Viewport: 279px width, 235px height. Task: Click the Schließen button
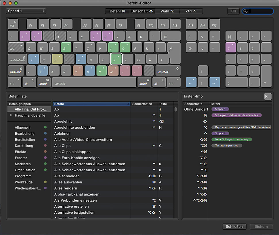(x=234, y=227)
